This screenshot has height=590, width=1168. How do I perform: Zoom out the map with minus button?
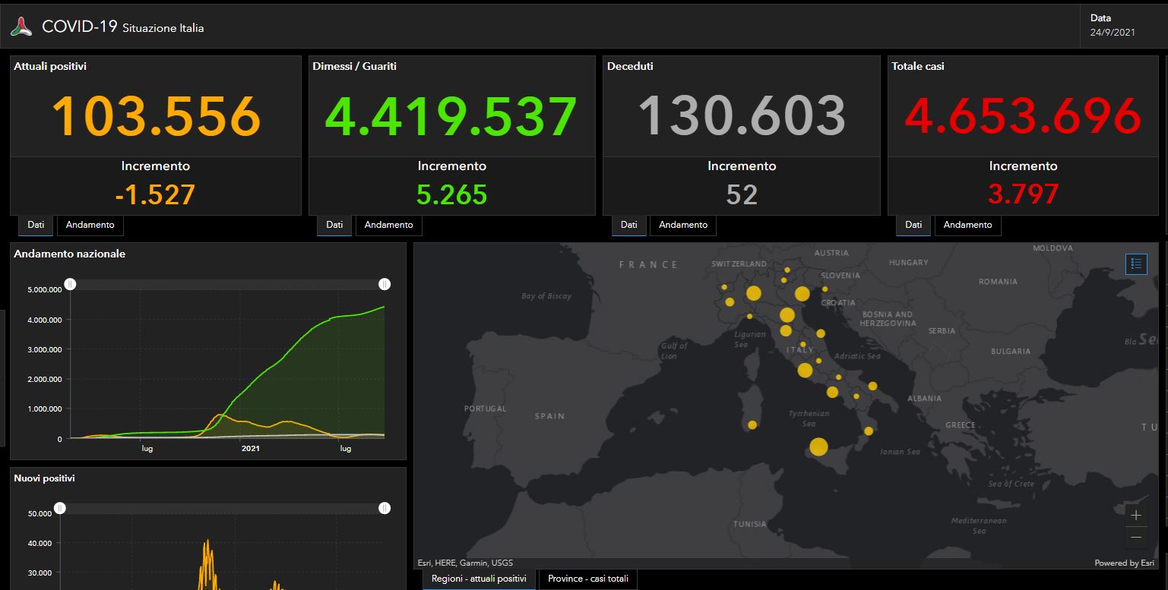click(1136, 537)
